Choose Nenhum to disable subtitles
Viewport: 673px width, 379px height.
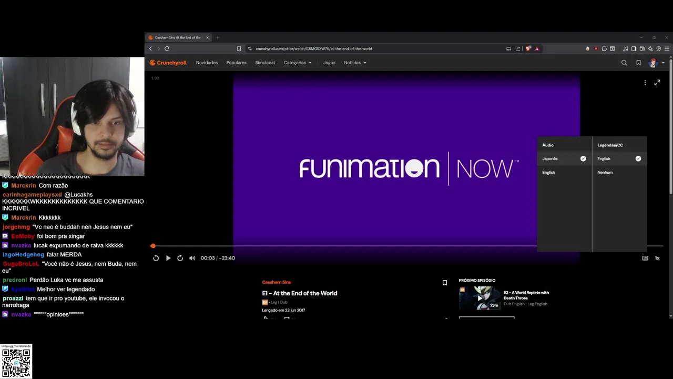pyautogui.click(x=619, y=172)
